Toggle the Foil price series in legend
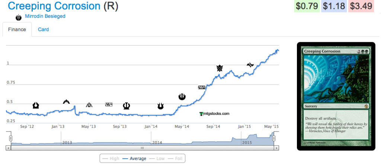Image resolution: width=381 pixels, height=166 pixels. [175, 159]
